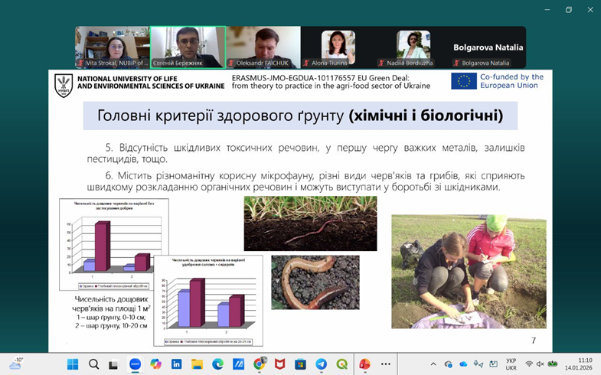The height and width of the screenshot is (375, 601).
Task: Switch input language УКР UKR
Action: pos(511,364)
